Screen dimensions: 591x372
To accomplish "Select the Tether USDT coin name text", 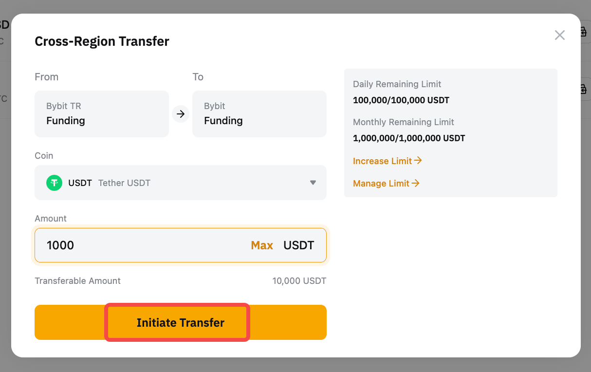I will [124, 183].
